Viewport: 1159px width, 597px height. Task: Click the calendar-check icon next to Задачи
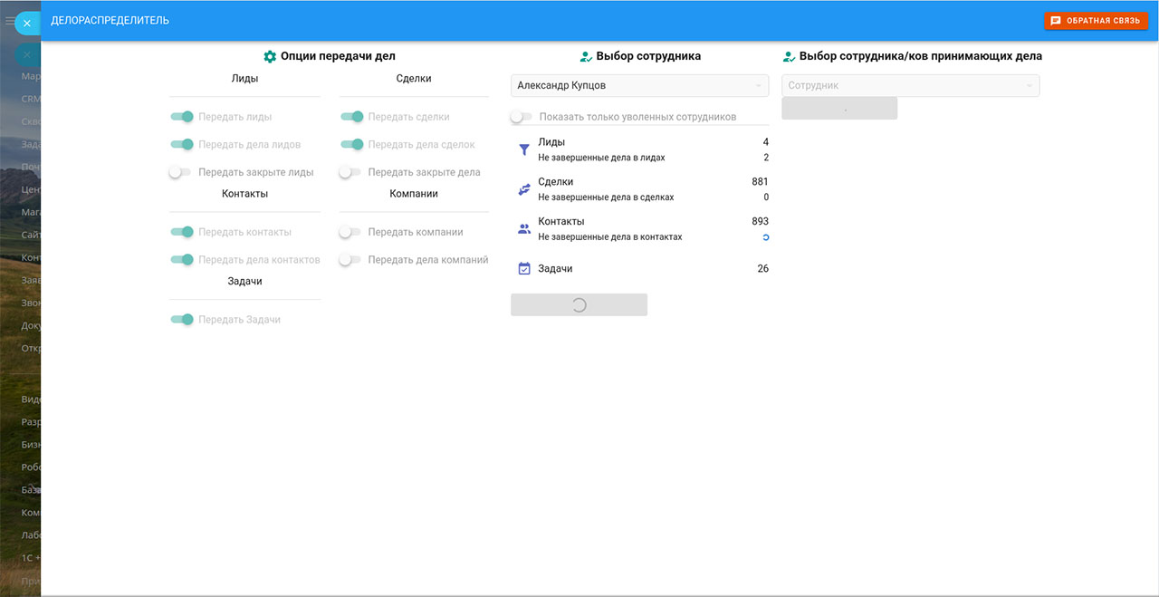coord(523,269)
